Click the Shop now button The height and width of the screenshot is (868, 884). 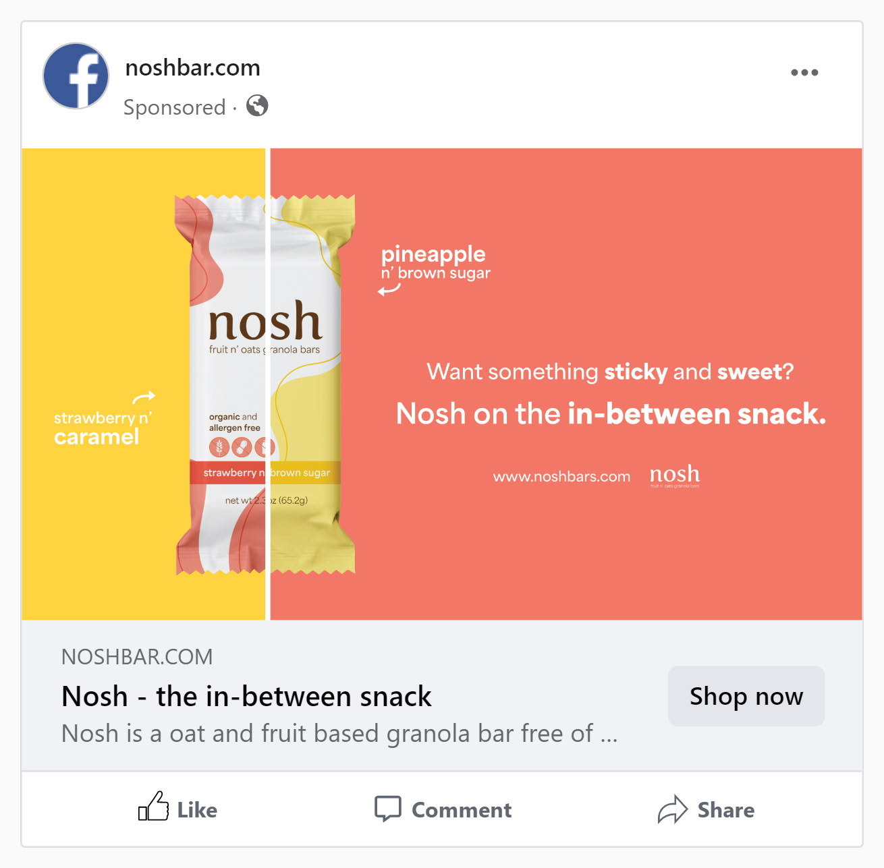[x=746, y=696]
